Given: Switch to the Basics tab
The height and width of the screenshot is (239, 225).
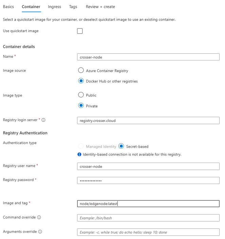Looking at the screenshot, I should pos(8,7).
